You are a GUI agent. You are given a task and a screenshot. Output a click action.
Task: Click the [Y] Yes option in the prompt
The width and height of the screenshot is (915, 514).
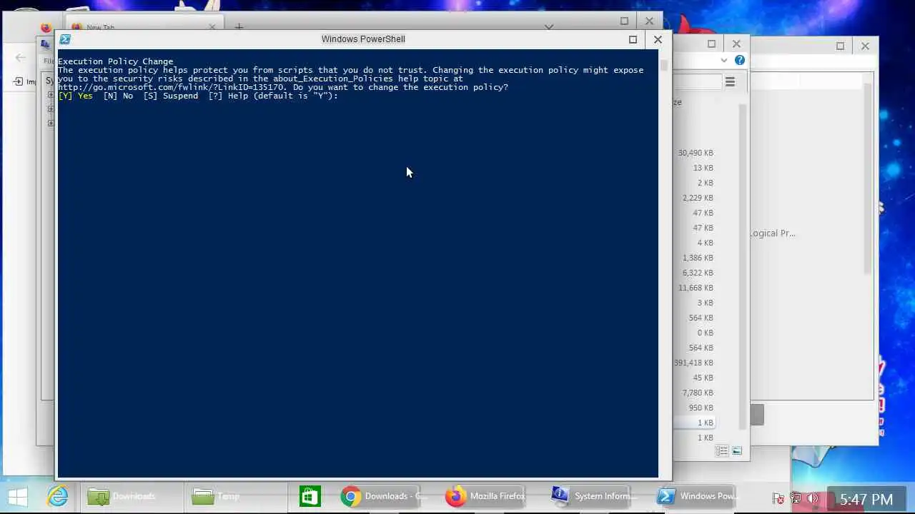(75, 96)
